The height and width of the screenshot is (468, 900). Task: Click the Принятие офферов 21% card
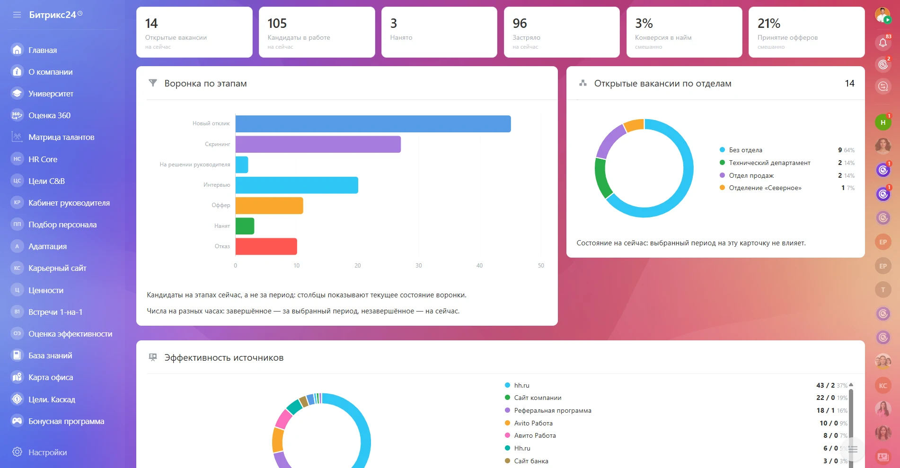pyautogui.click(x=807, y=32)
